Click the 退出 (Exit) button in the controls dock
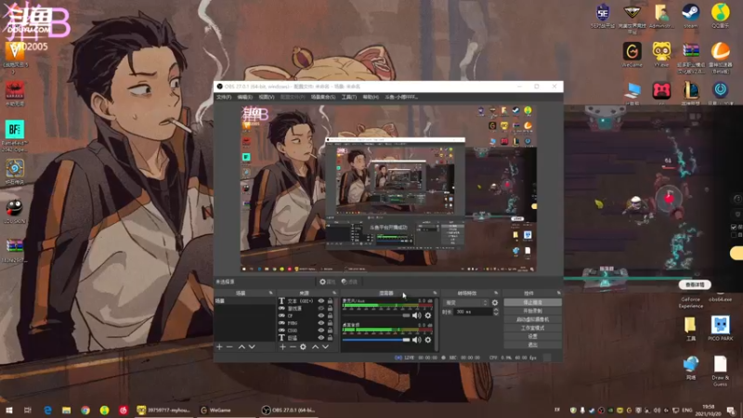 pos(532,345)
